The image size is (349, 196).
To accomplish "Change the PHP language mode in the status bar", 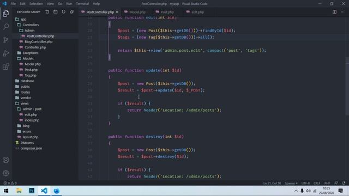I will pyautogui.click(x=327, y=183).
